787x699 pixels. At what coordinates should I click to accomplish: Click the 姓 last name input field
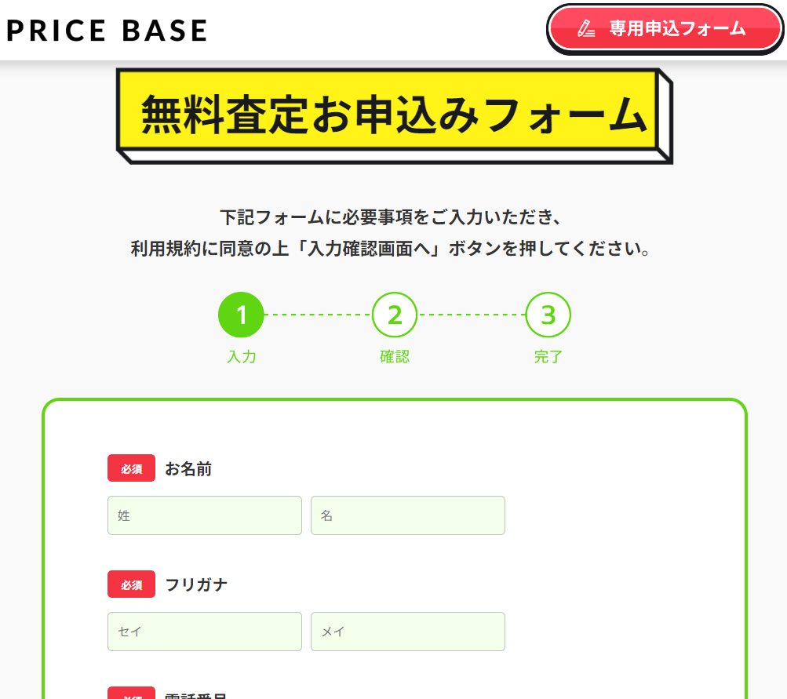point(205,515)
